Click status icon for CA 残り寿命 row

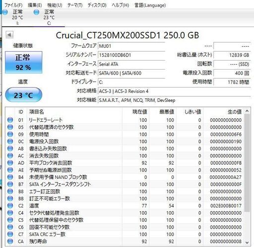coord(10,242)
